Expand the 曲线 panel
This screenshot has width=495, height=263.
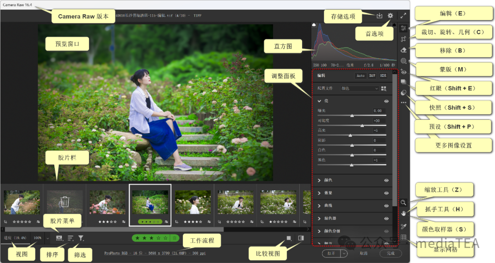pos(319,206)
